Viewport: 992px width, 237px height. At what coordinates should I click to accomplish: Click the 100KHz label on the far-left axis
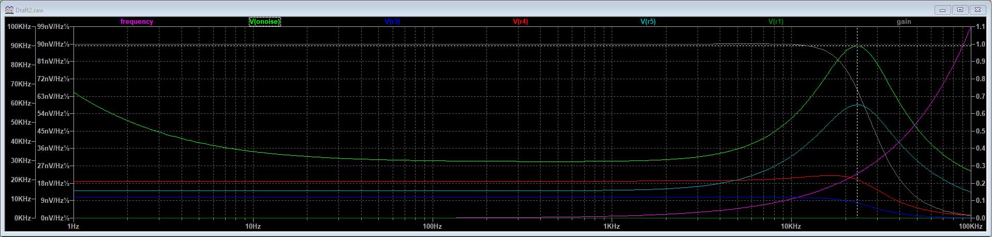point(19,26)
